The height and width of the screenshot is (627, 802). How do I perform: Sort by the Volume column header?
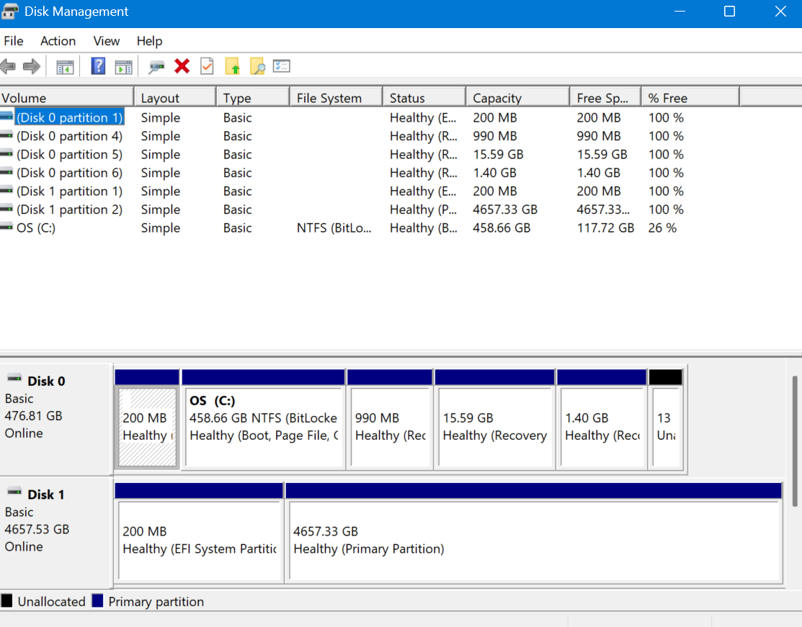pos(66,98)
